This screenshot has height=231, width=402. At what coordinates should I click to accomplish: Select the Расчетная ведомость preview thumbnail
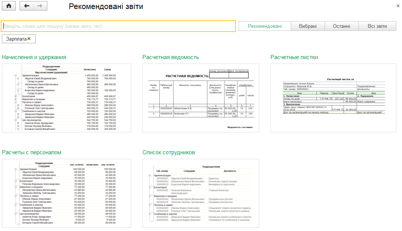click(x=201, y=98)
